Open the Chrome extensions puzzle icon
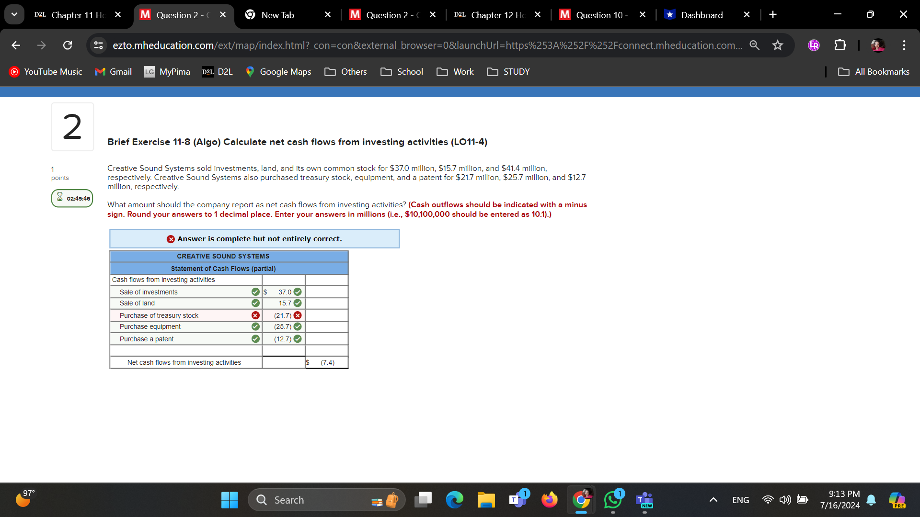 pyautogui.click(x=840, y=45)
